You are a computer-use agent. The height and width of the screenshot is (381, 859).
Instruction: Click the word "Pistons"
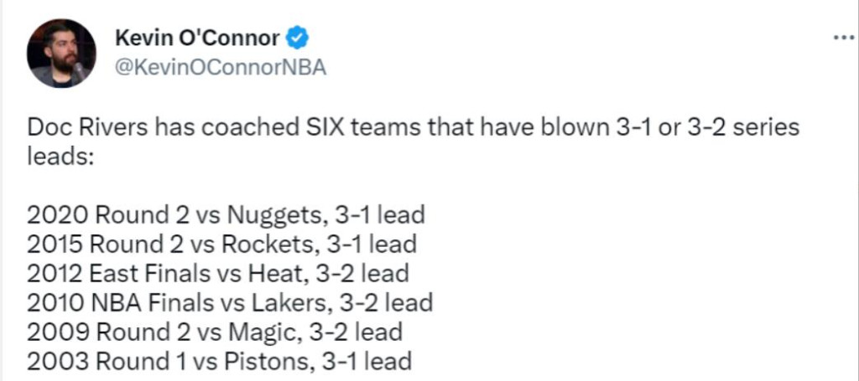[x=267, y=361]
